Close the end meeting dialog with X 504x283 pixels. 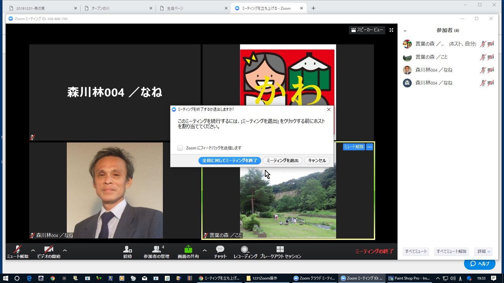[x=329, y=109]
